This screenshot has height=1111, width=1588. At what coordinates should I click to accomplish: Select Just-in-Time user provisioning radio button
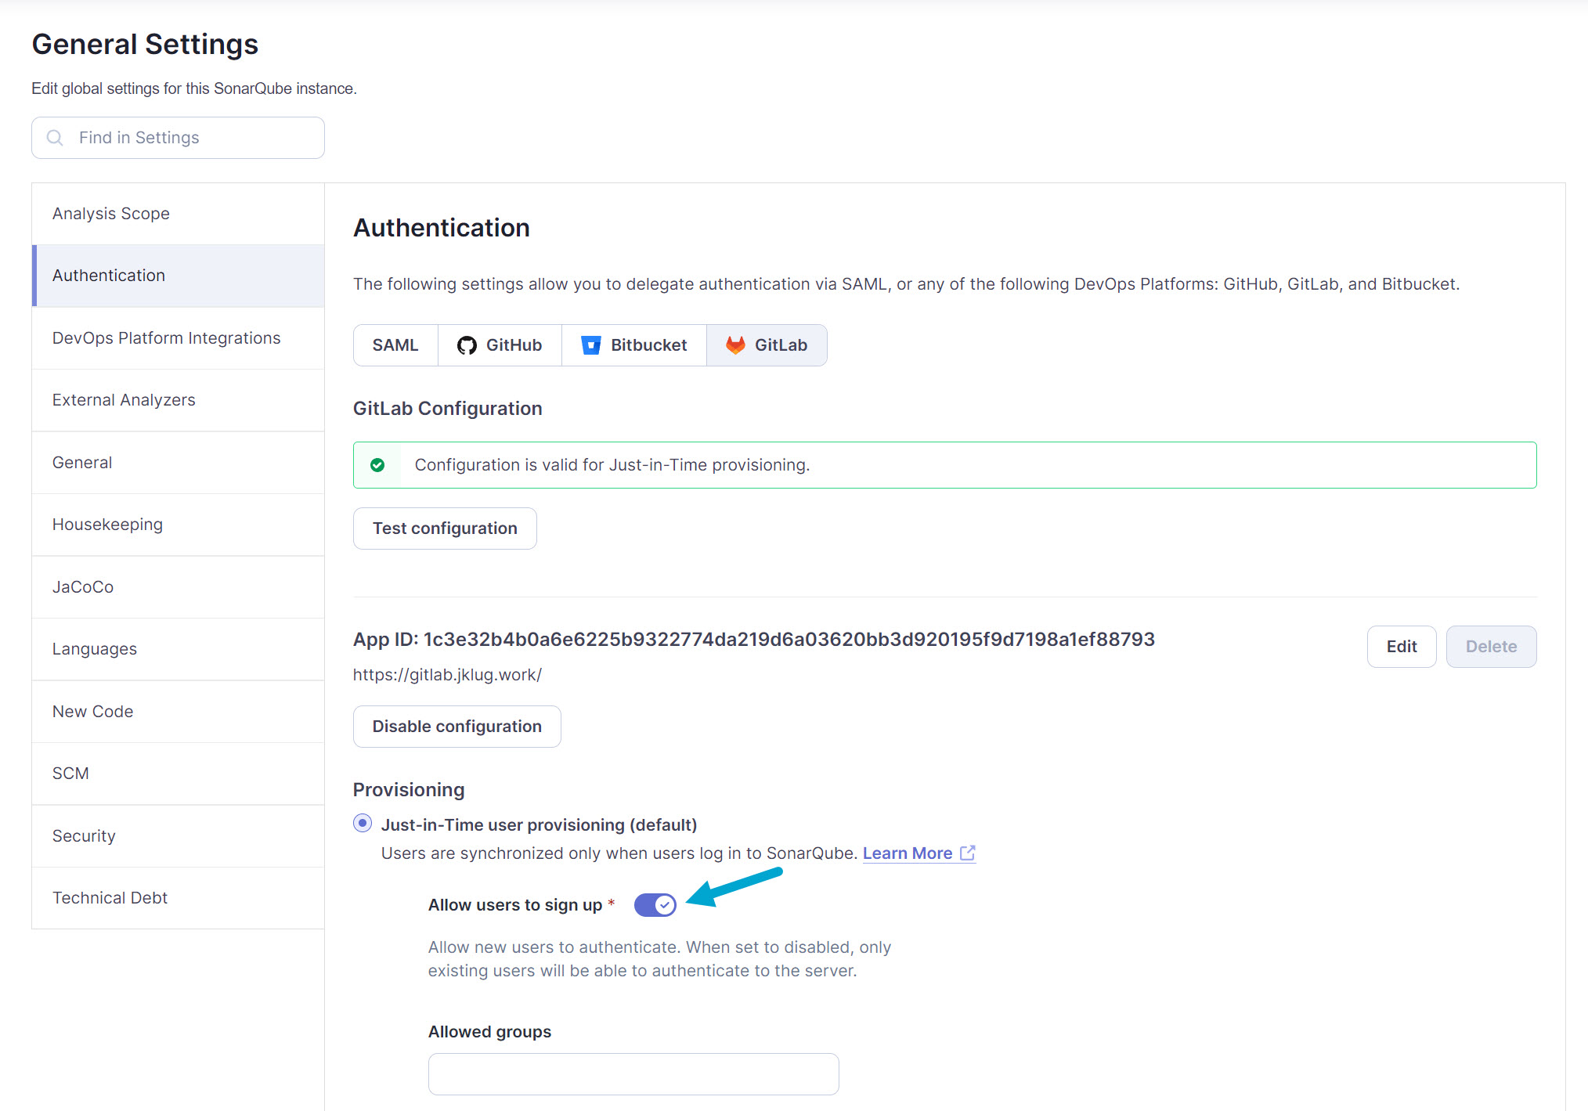click(x=363, y=823)
